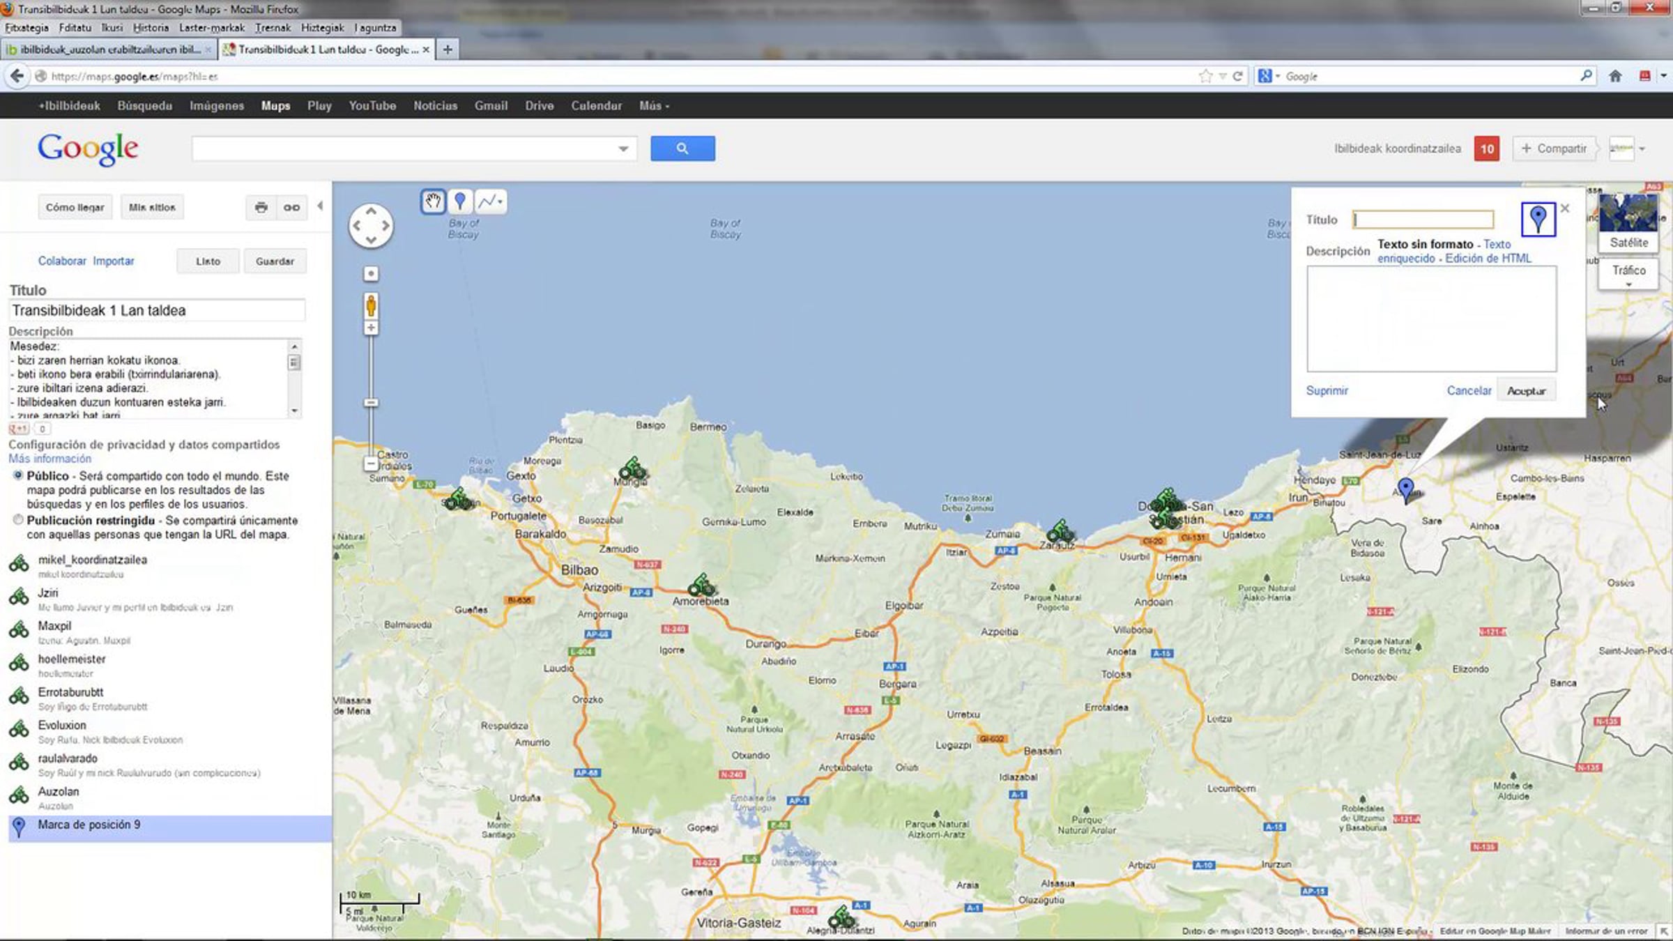Click the Importar link
Screen dimensions: 1673x941
[x=113, y=261]
